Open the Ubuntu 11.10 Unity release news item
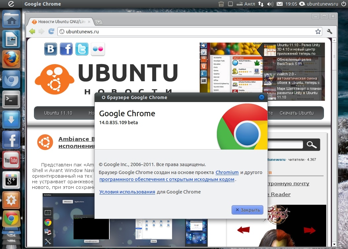The width and height of the screenshot is (348, 249). pyautogui.click(x=294, y=50)
